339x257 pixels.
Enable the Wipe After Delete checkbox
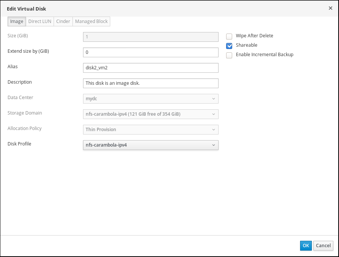coord(229,37)
